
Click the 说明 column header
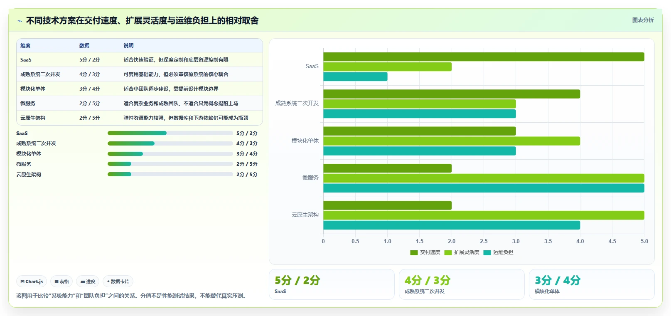pyautogui.click(x=128, y=46)
